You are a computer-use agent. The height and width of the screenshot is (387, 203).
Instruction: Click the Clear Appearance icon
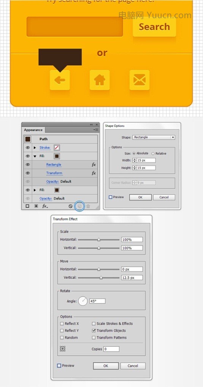click(71, 206)
